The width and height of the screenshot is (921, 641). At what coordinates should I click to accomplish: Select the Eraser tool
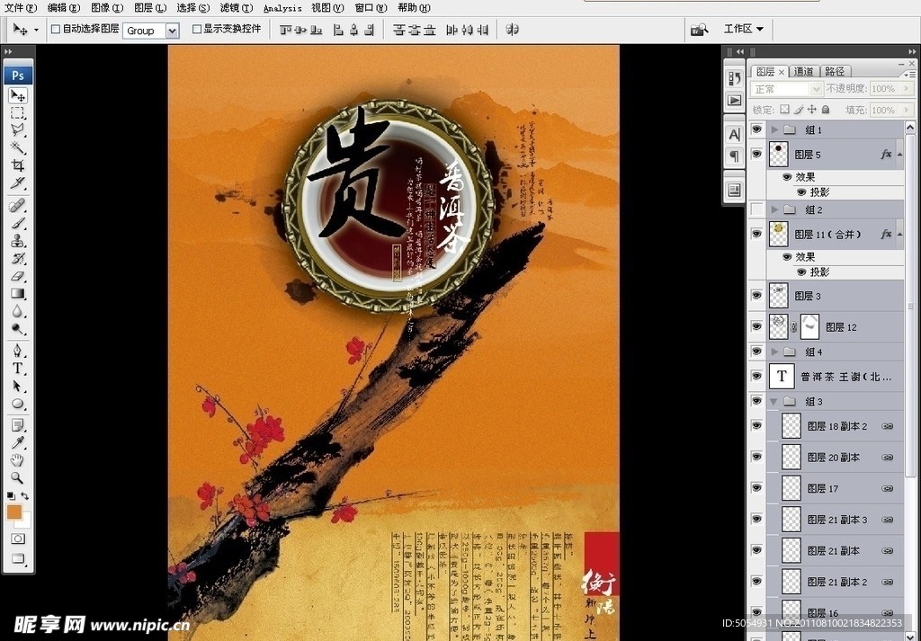(17, 276)
